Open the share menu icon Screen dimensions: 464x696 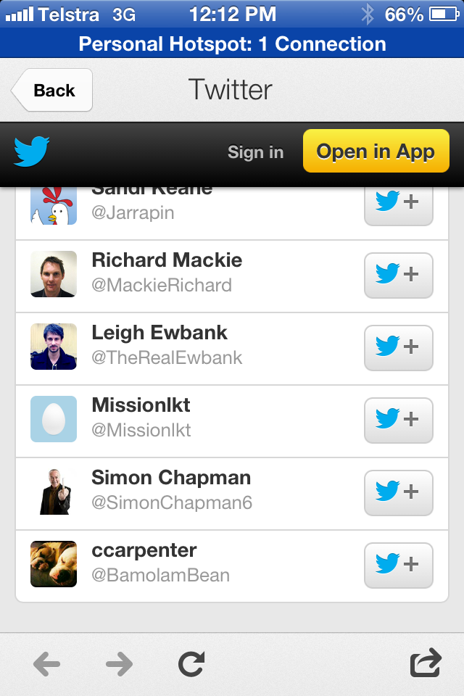click(426, 663)
